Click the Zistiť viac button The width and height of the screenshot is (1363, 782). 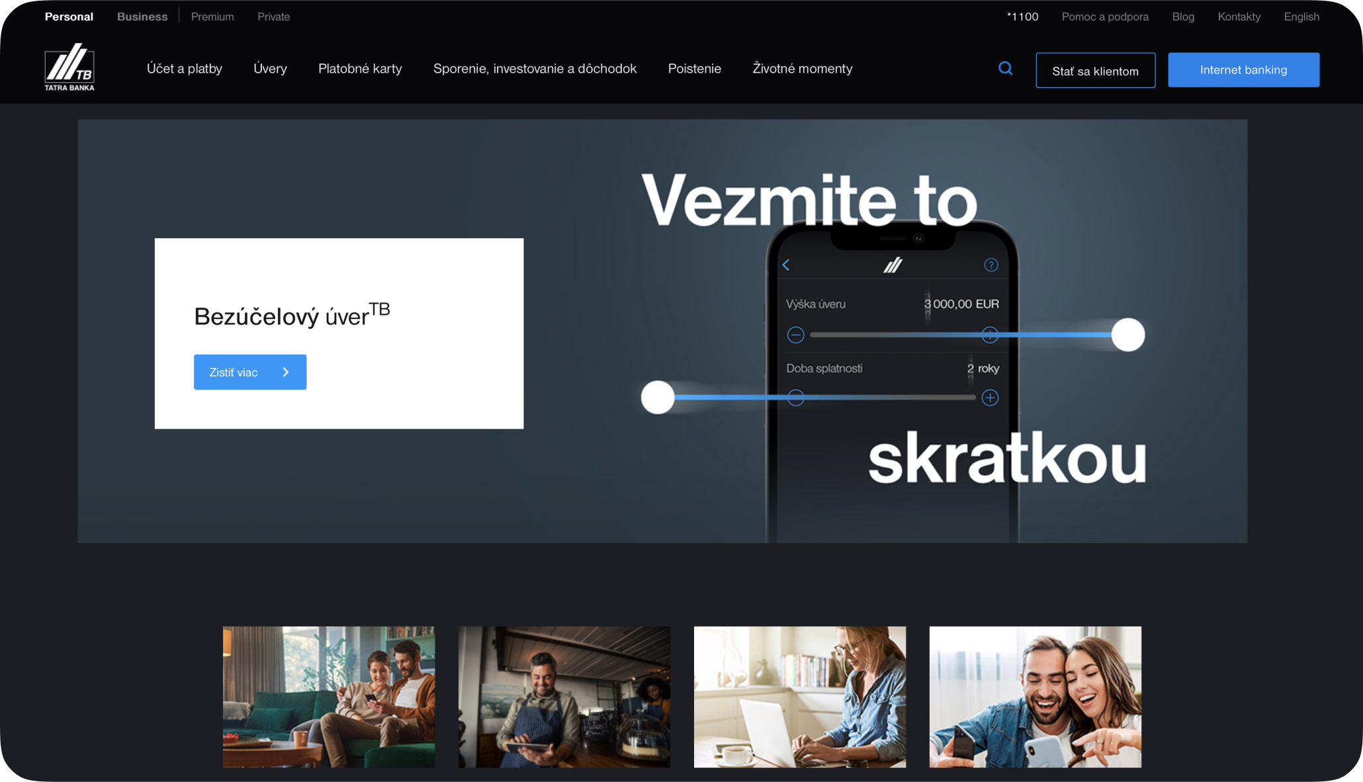(x=250, y=372)
